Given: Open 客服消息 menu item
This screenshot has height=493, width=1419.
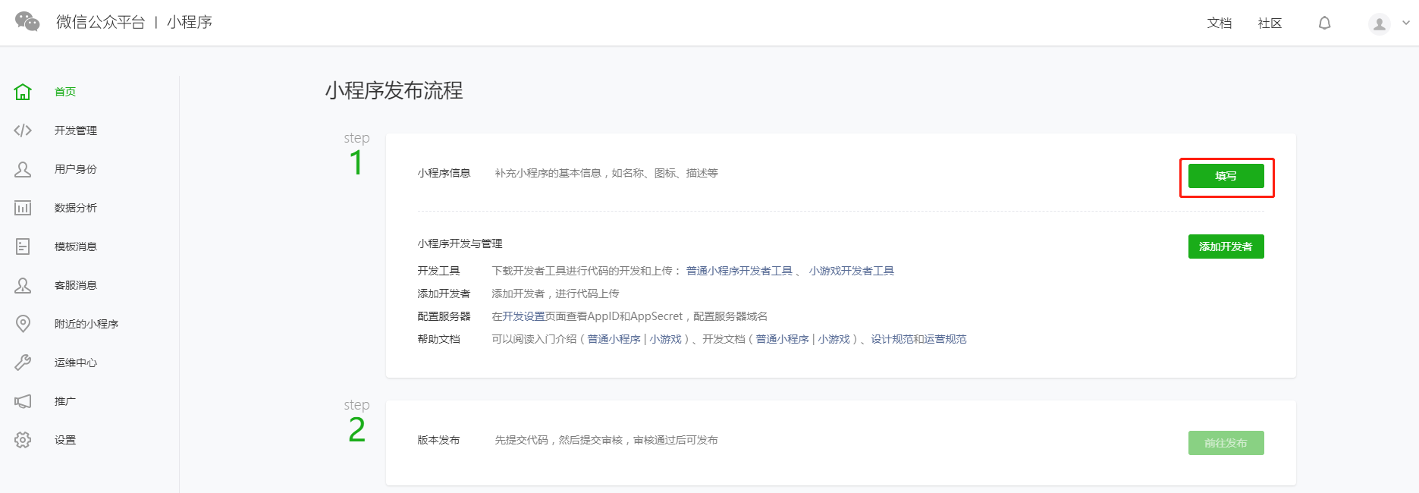Looking at the screenshot, I should (76, 285).
